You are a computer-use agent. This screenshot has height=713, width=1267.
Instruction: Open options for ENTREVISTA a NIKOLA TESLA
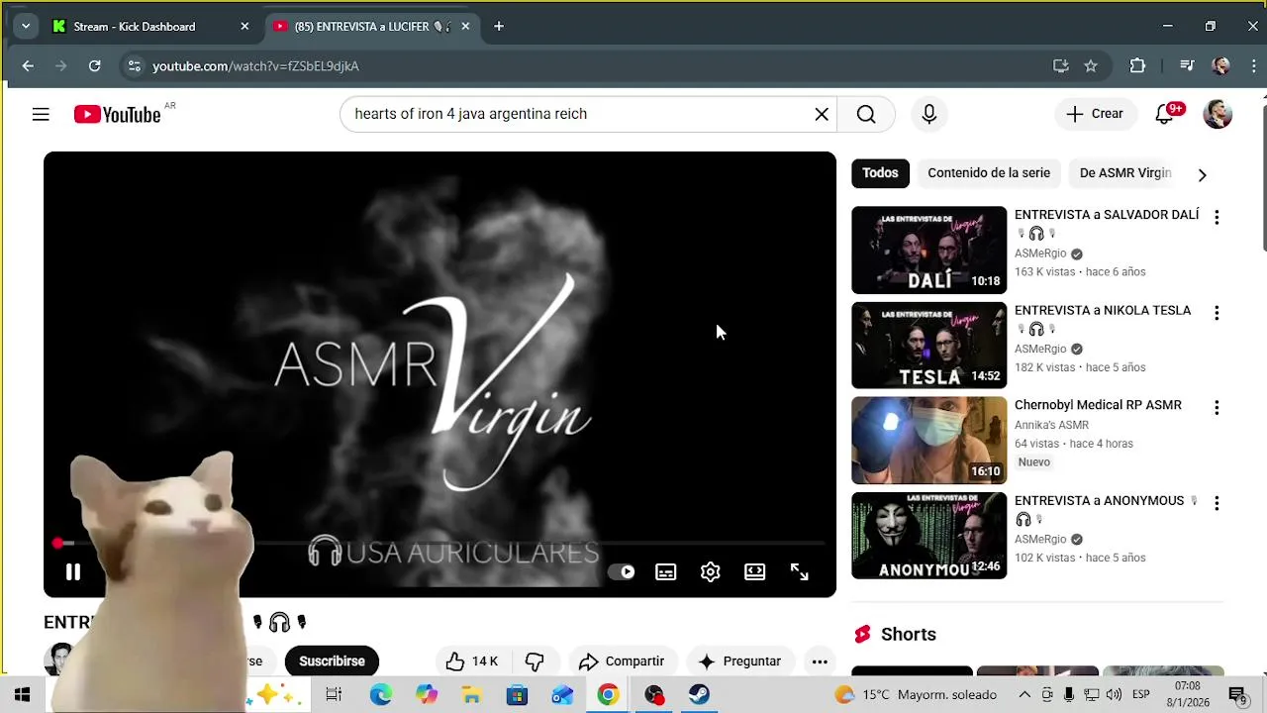tap(1217, 313)
